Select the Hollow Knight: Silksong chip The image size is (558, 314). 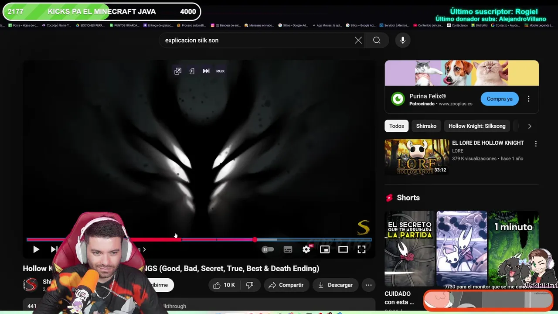coord(477,126)
